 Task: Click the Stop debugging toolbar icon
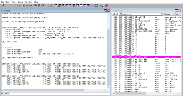[x=27, y=5]
